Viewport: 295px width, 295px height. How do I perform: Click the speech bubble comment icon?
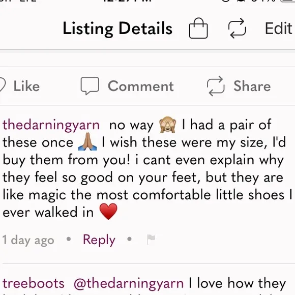(90, 85)
